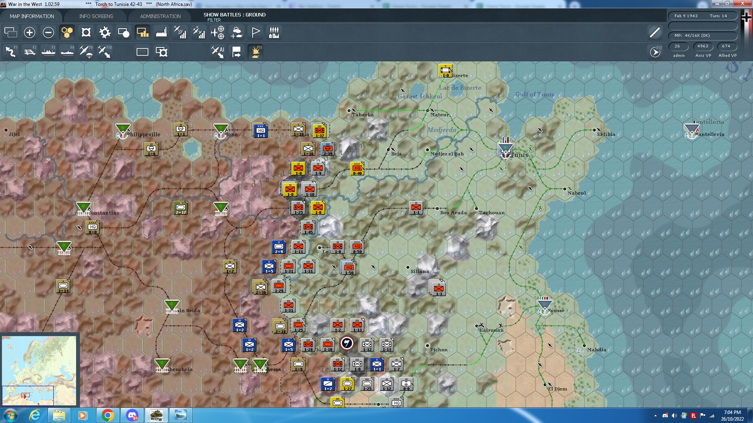753x423 pixels.
Task: Zoom in the map with plus icon
Action: click(x=29, y=33)
